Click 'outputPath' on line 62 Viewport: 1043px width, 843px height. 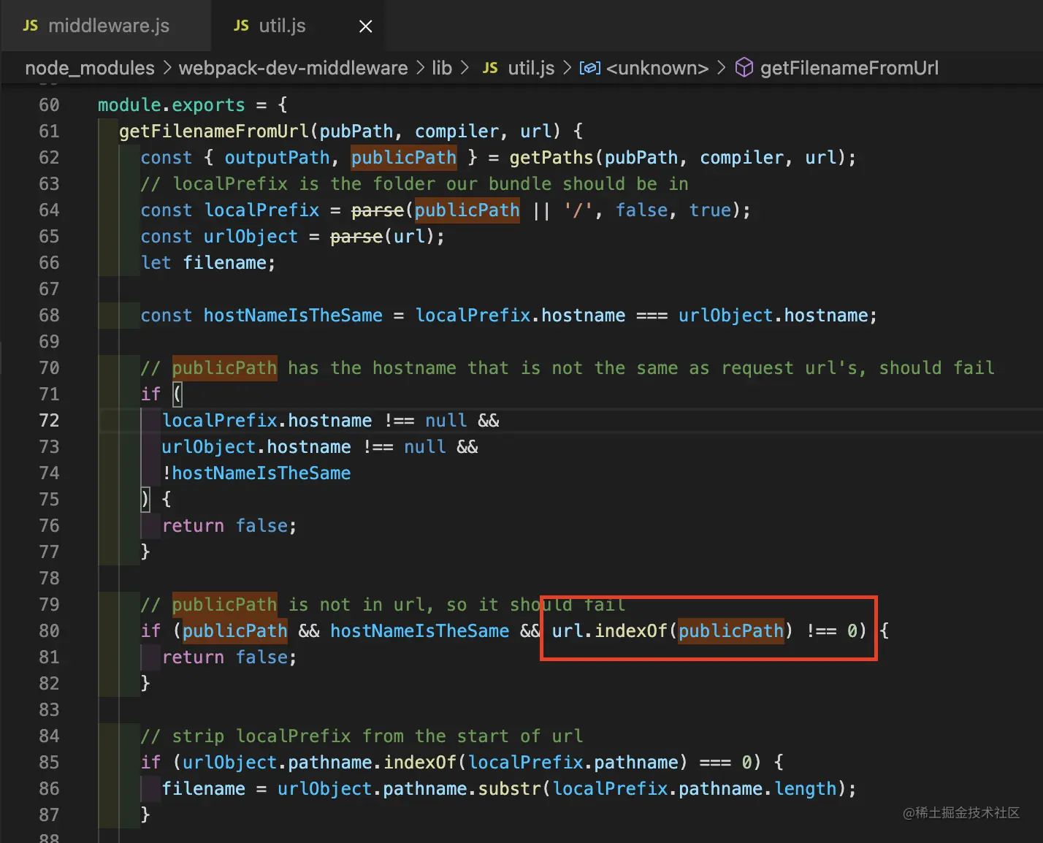[277, 158]
